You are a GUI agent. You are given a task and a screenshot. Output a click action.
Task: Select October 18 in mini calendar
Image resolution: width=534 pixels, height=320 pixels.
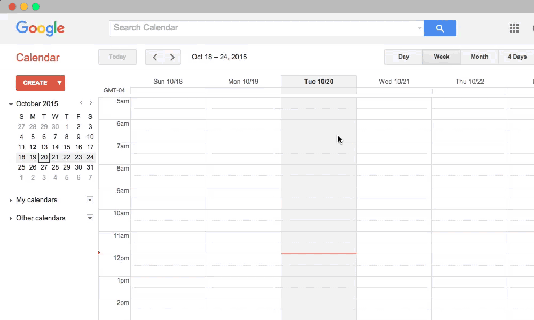pos(21,157)
